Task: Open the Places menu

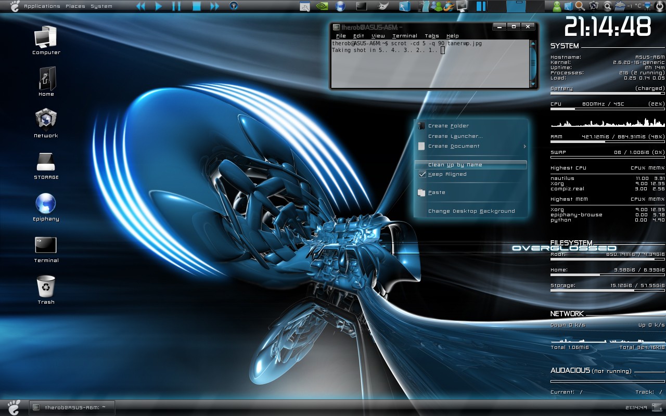Action: [x=75, y=6]
